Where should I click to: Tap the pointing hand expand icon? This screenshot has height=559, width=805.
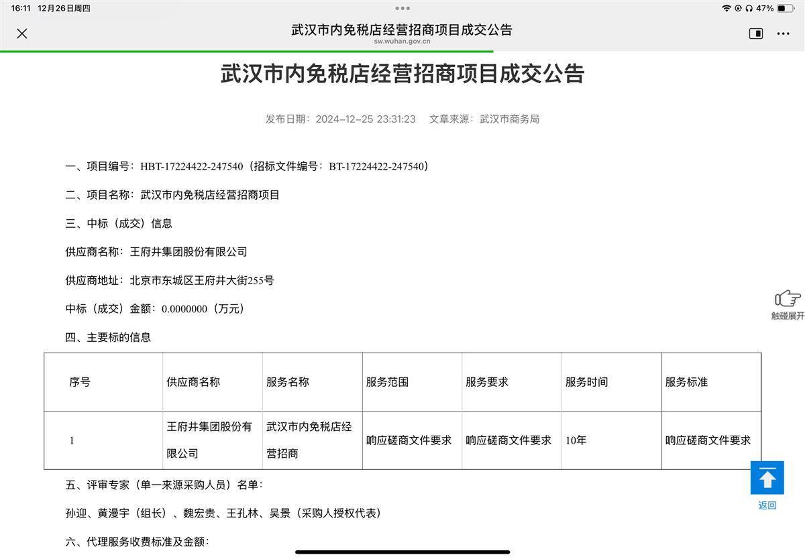788,299
